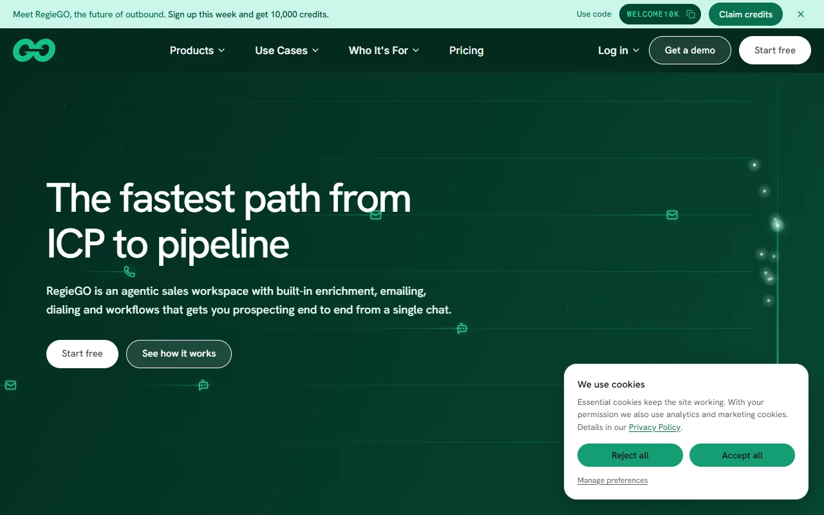Select See how it works
The height and width of the screenshot is (515, 824).
pos(179,354)
